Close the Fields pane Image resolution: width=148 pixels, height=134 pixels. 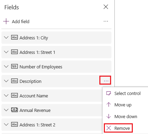(x=106, y=7)
